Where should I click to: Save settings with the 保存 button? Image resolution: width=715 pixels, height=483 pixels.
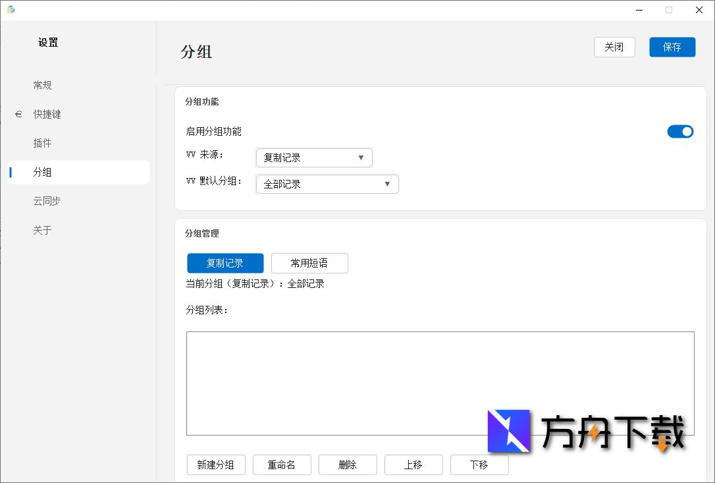(672, 47)
